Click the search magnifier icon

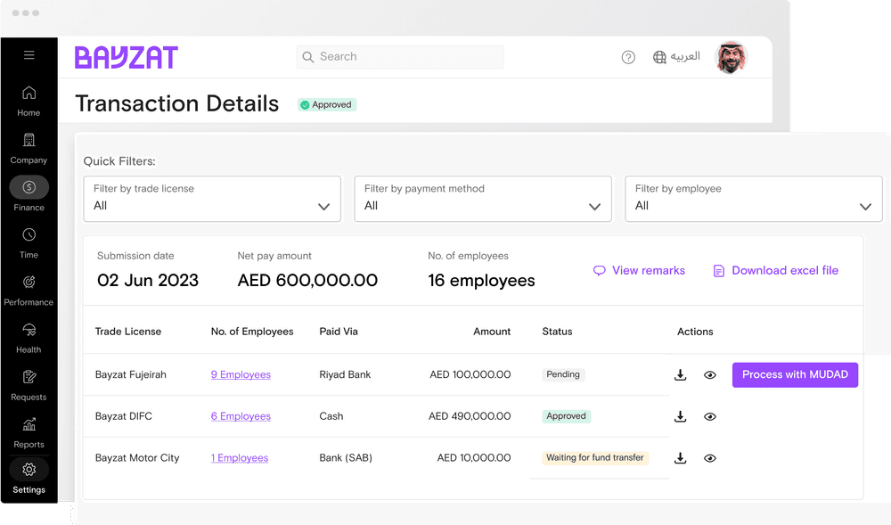pyautogui.click(x=308, y=57)
